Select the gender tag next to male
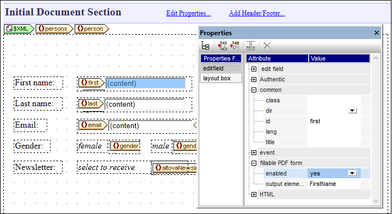Screen dimensions: 392x214 coord(185,146)
